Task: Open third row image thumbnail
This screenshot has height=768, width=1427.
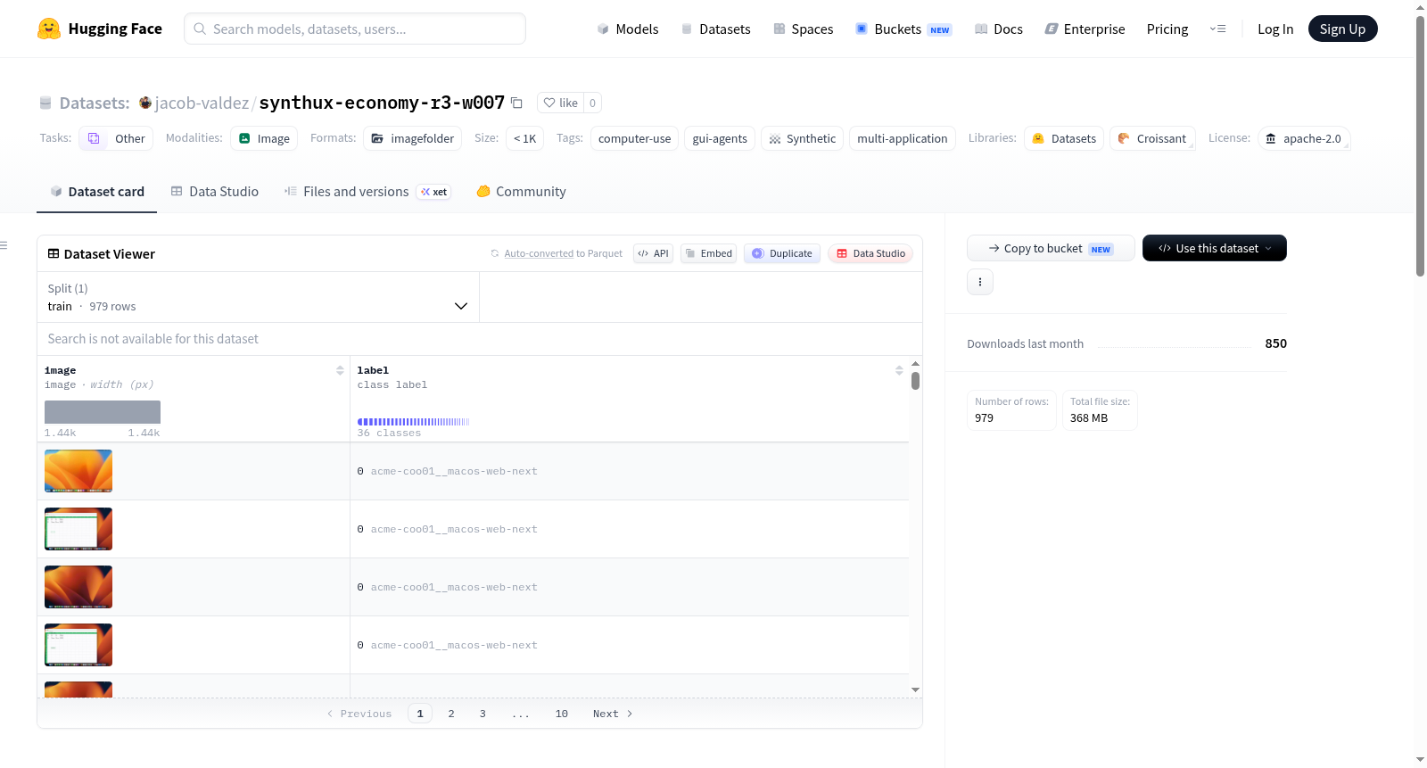Action: click(78, 587)
